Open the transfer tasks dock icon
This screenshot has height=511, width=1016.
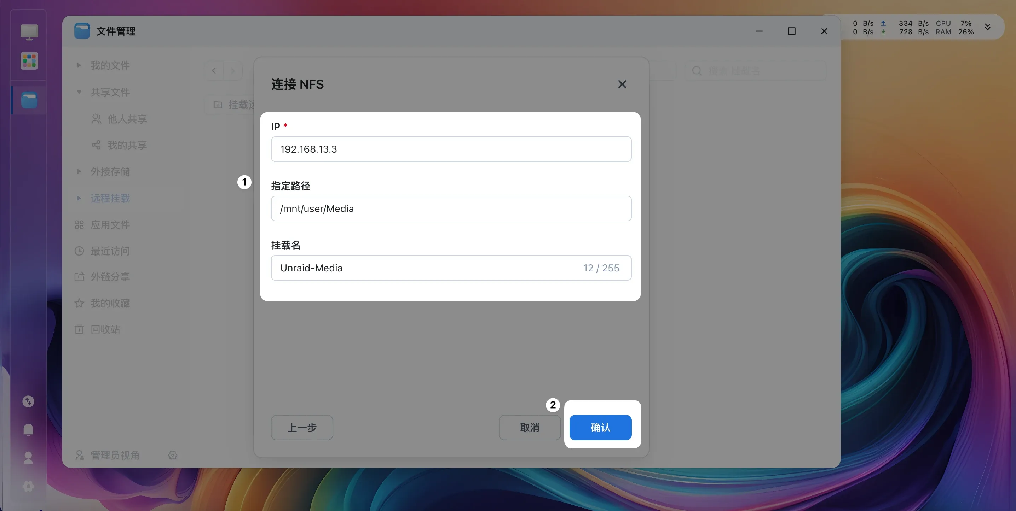coord(28,401)
